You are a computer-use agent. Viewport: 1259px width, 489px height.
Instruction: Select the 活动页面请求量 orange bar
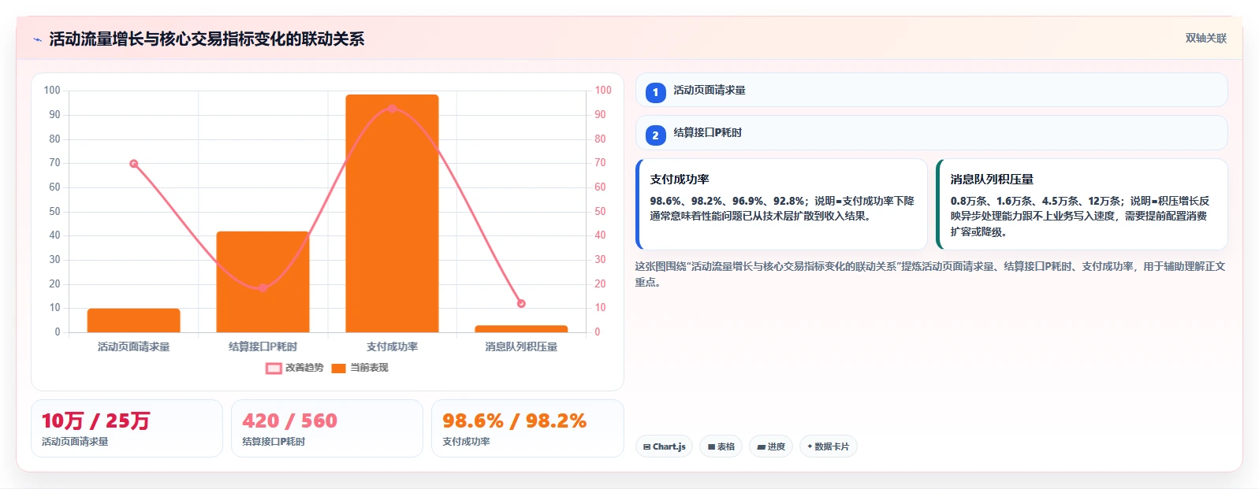133,320
